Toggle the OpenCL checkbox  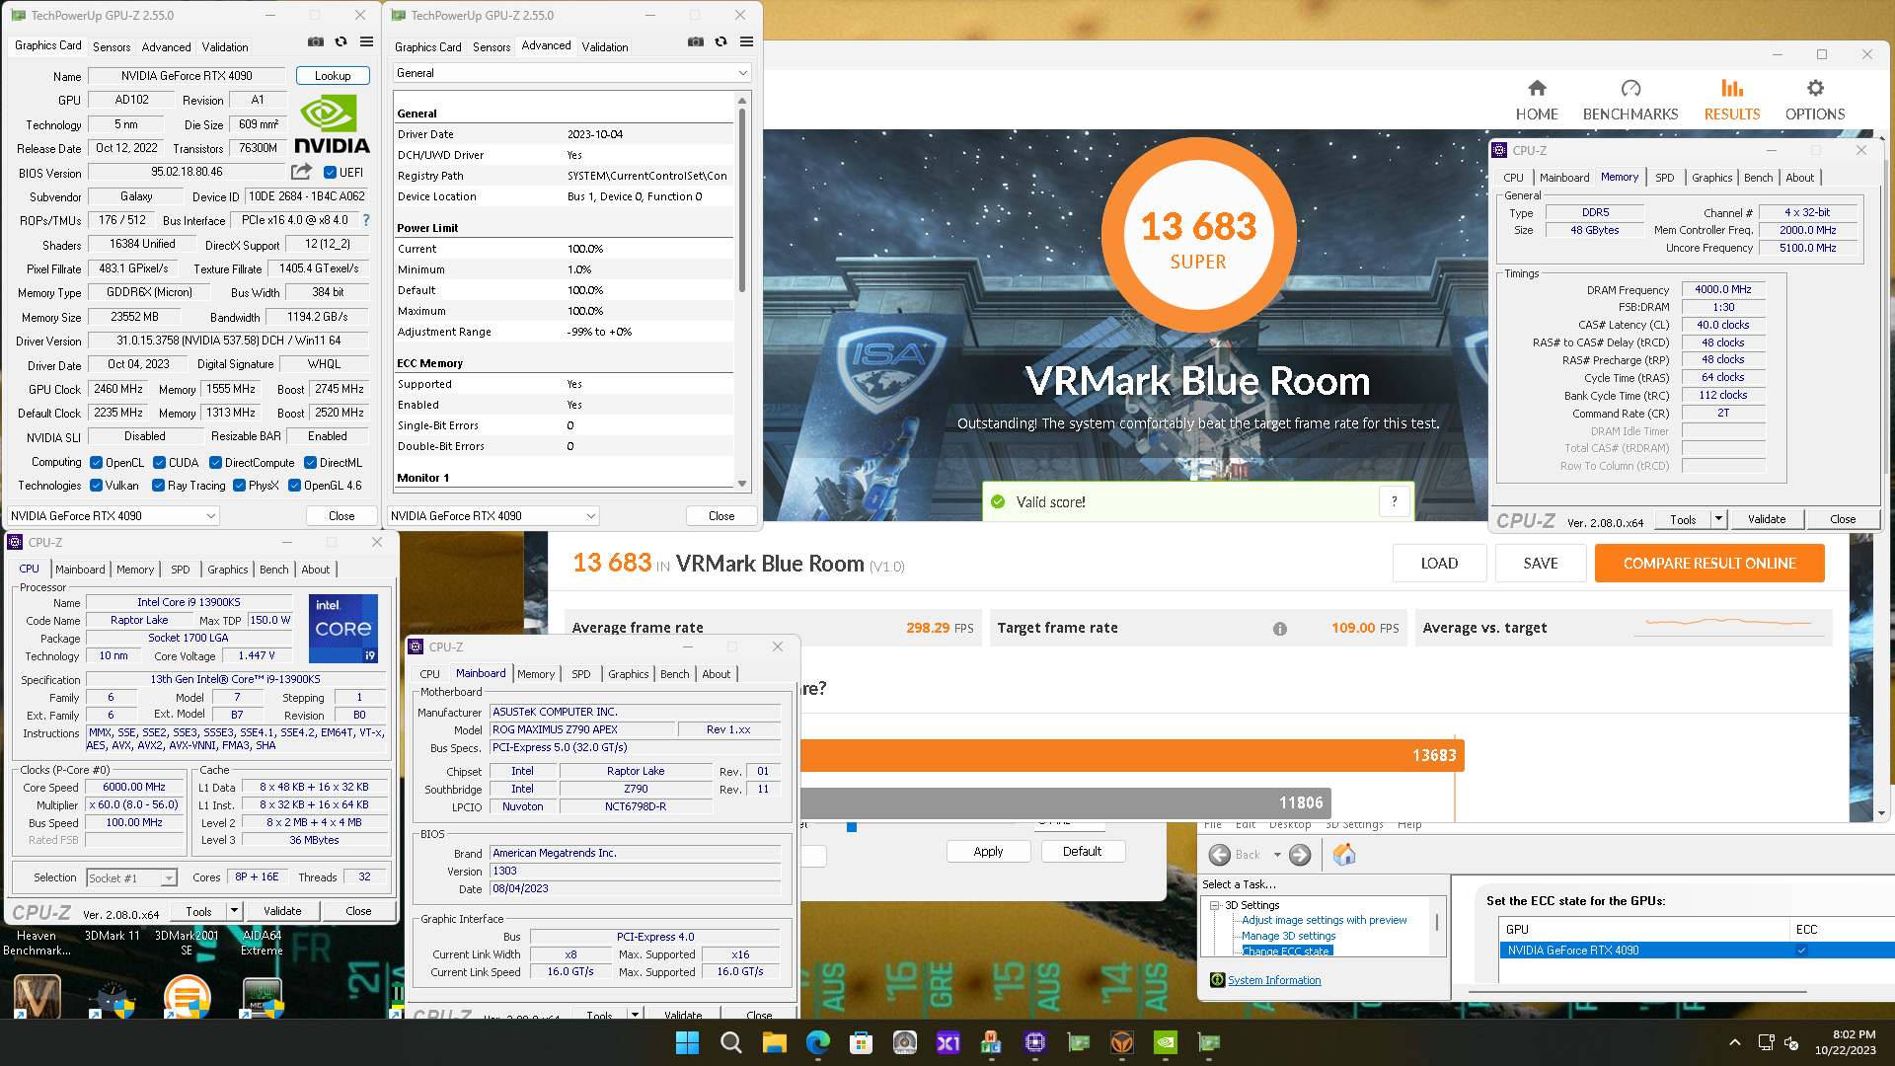click(x=97, y=463)
